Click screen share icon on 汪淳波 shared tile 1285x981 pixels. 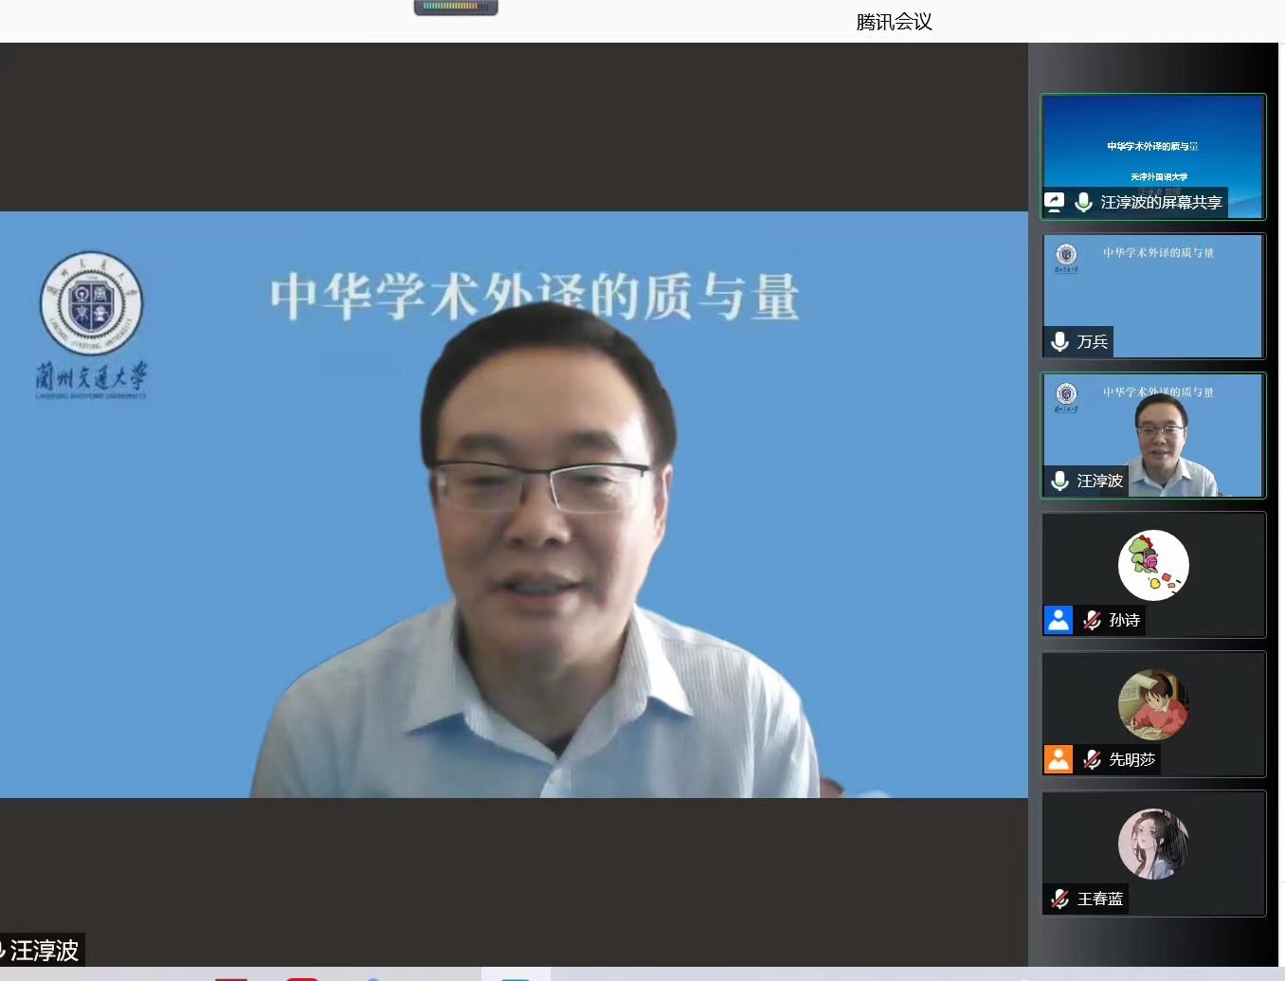pyautogui.click(x=1055, y=202)
